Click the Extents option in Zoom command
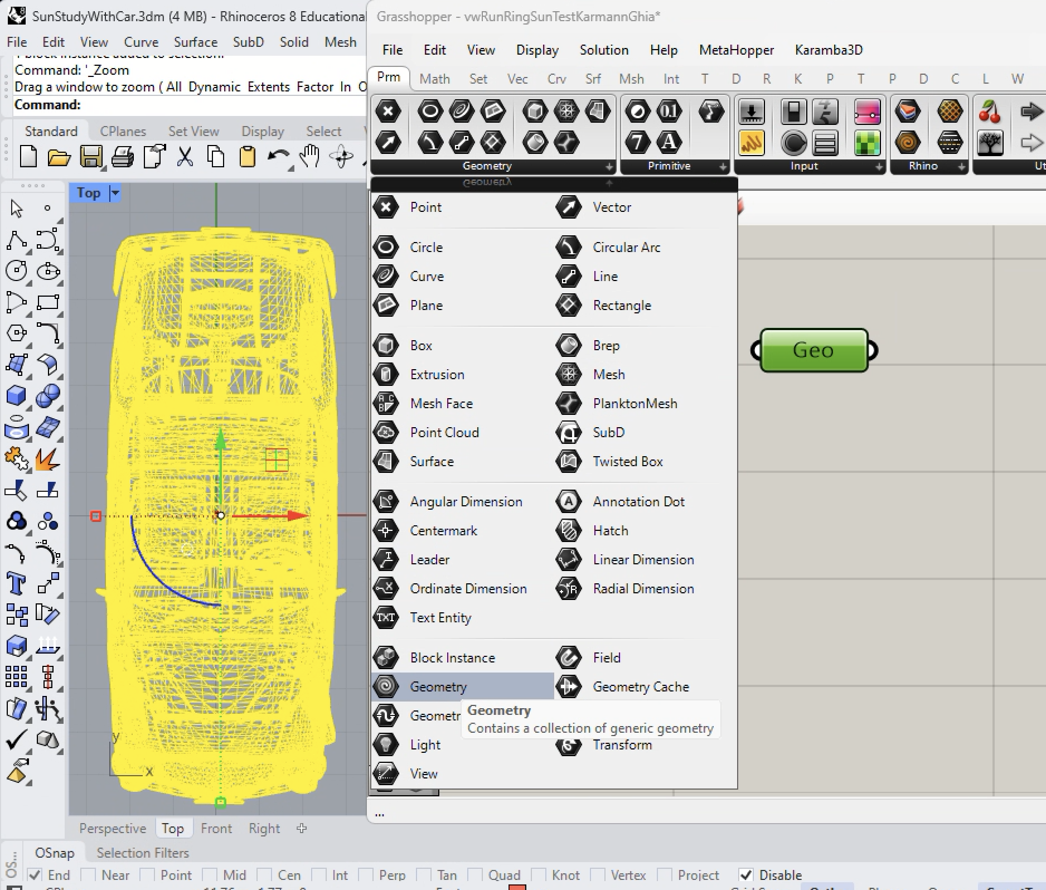Viewport: 1046px width, 890px height. 269,87
